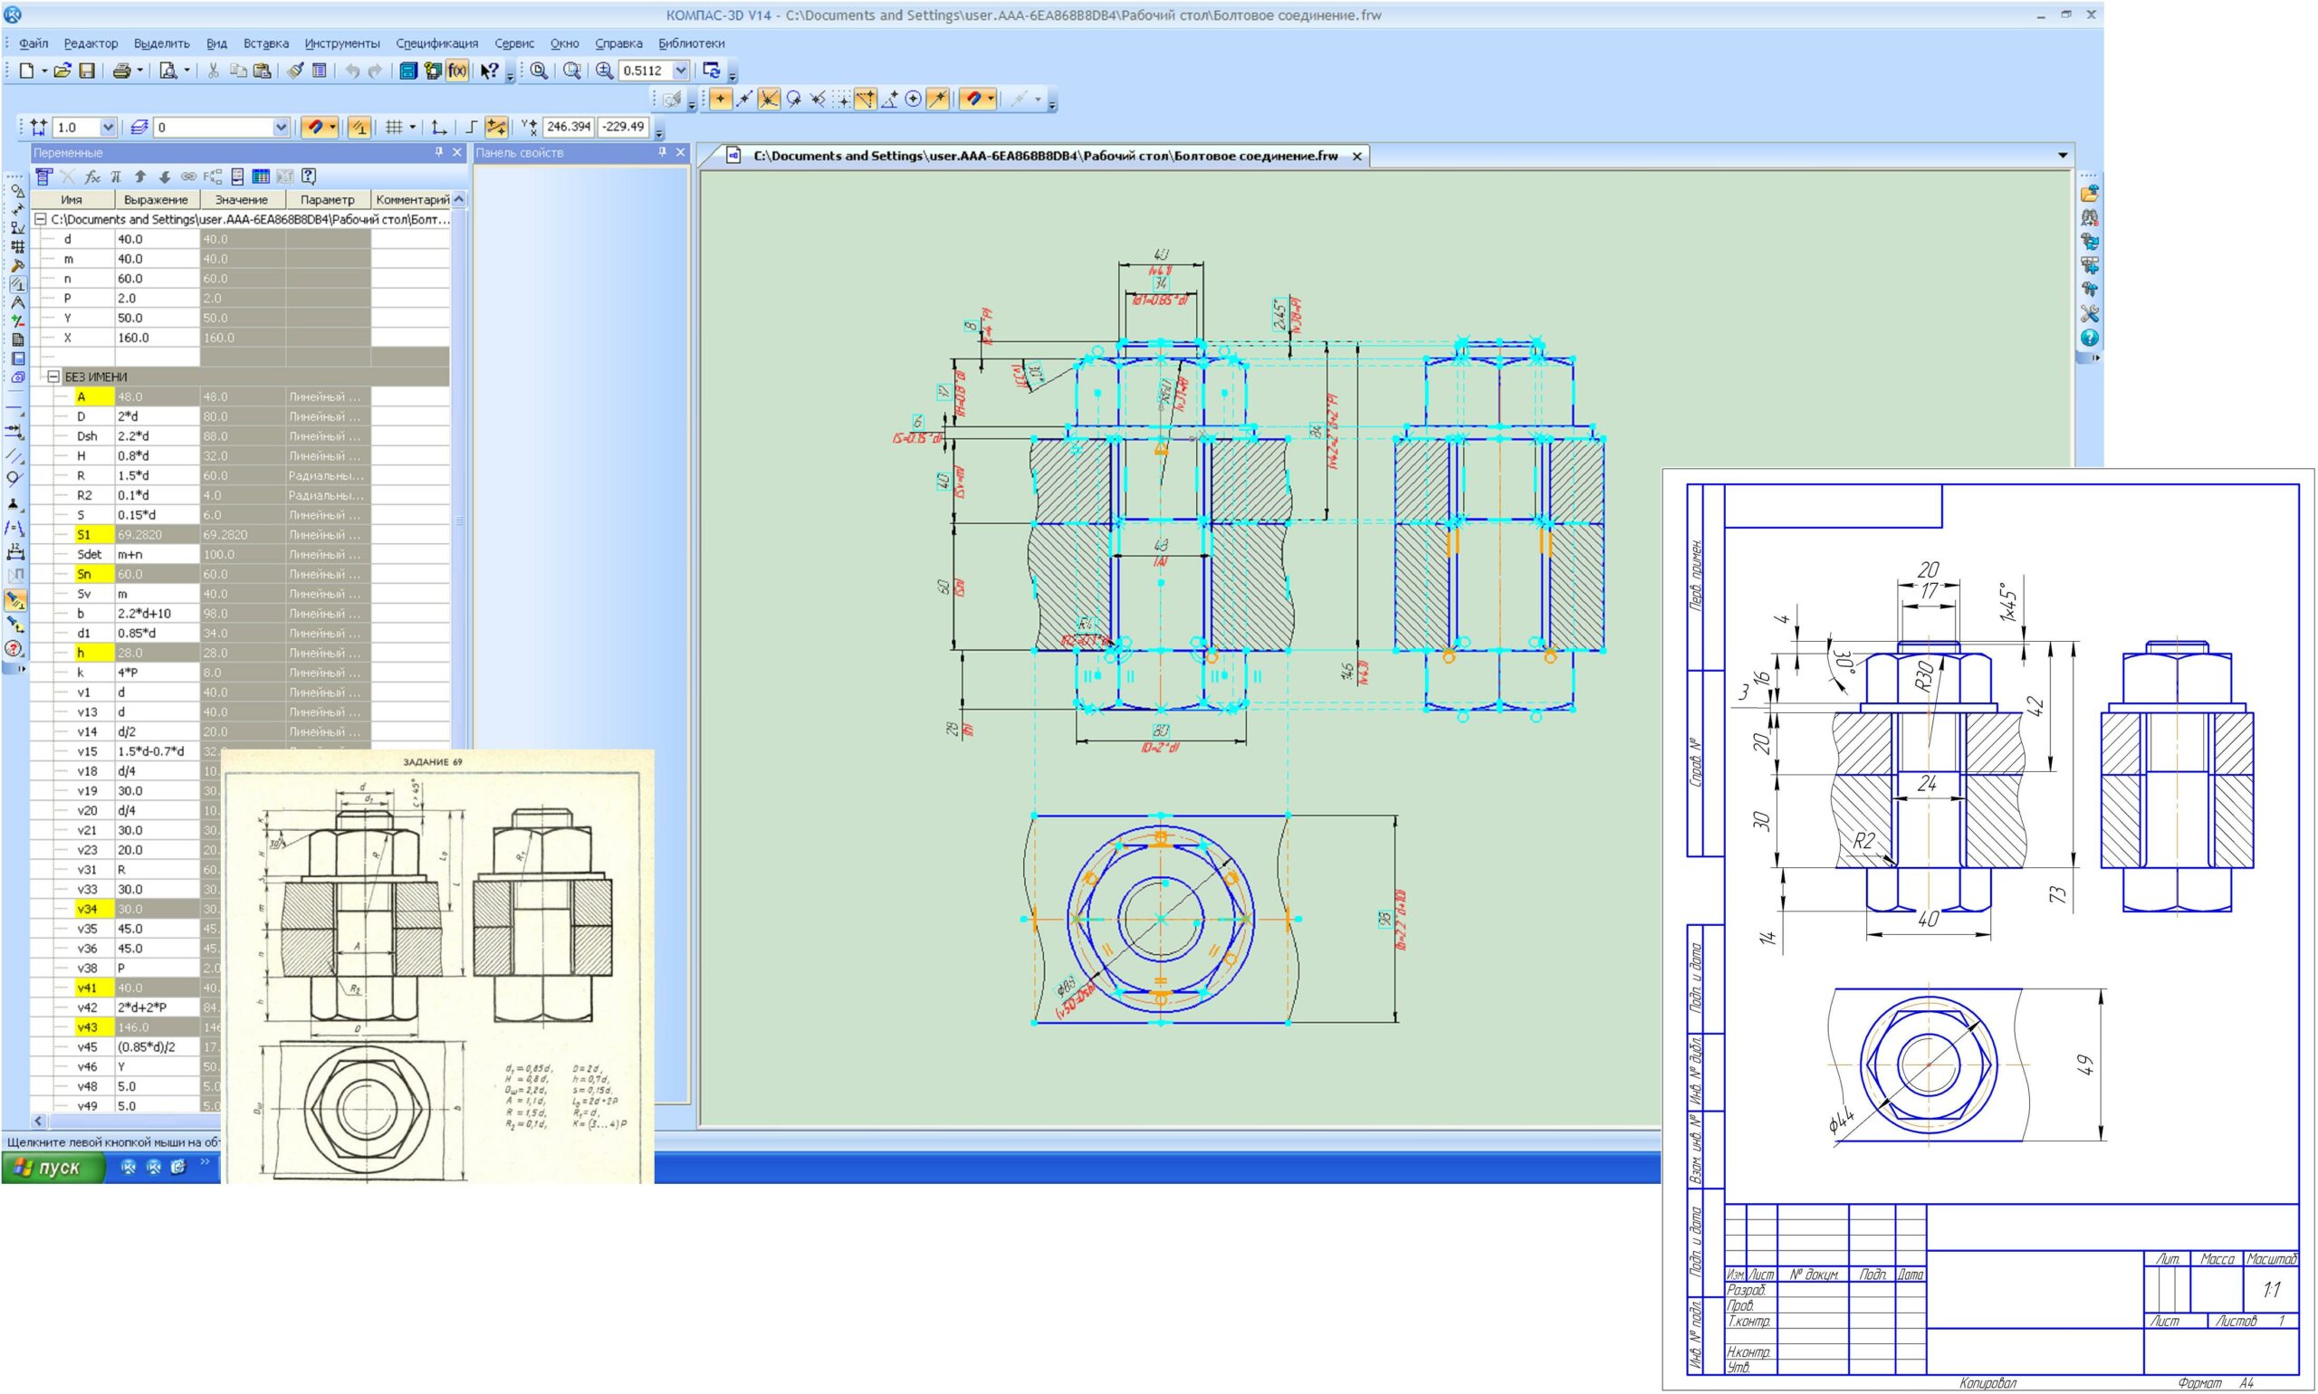The image size is (2318, 1394).
Task: Toggle point-on-curve snap button
Action: click(x=938, y=99)
